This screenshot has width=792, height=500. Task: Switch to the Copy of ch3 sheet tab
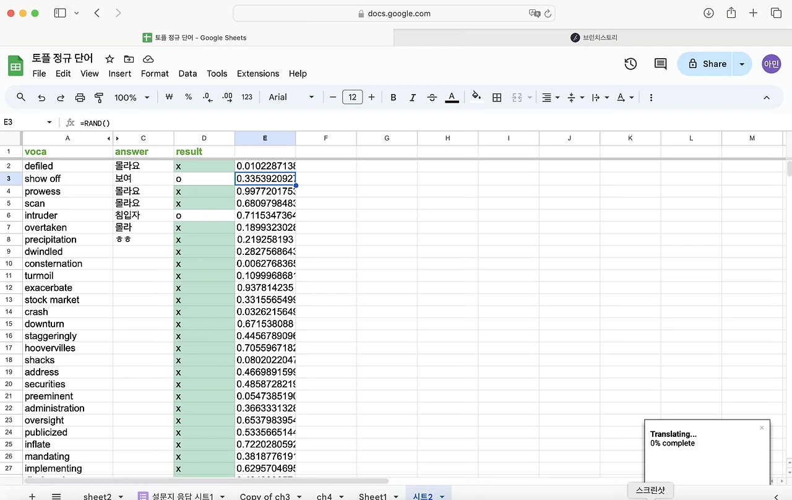(265, 496)
